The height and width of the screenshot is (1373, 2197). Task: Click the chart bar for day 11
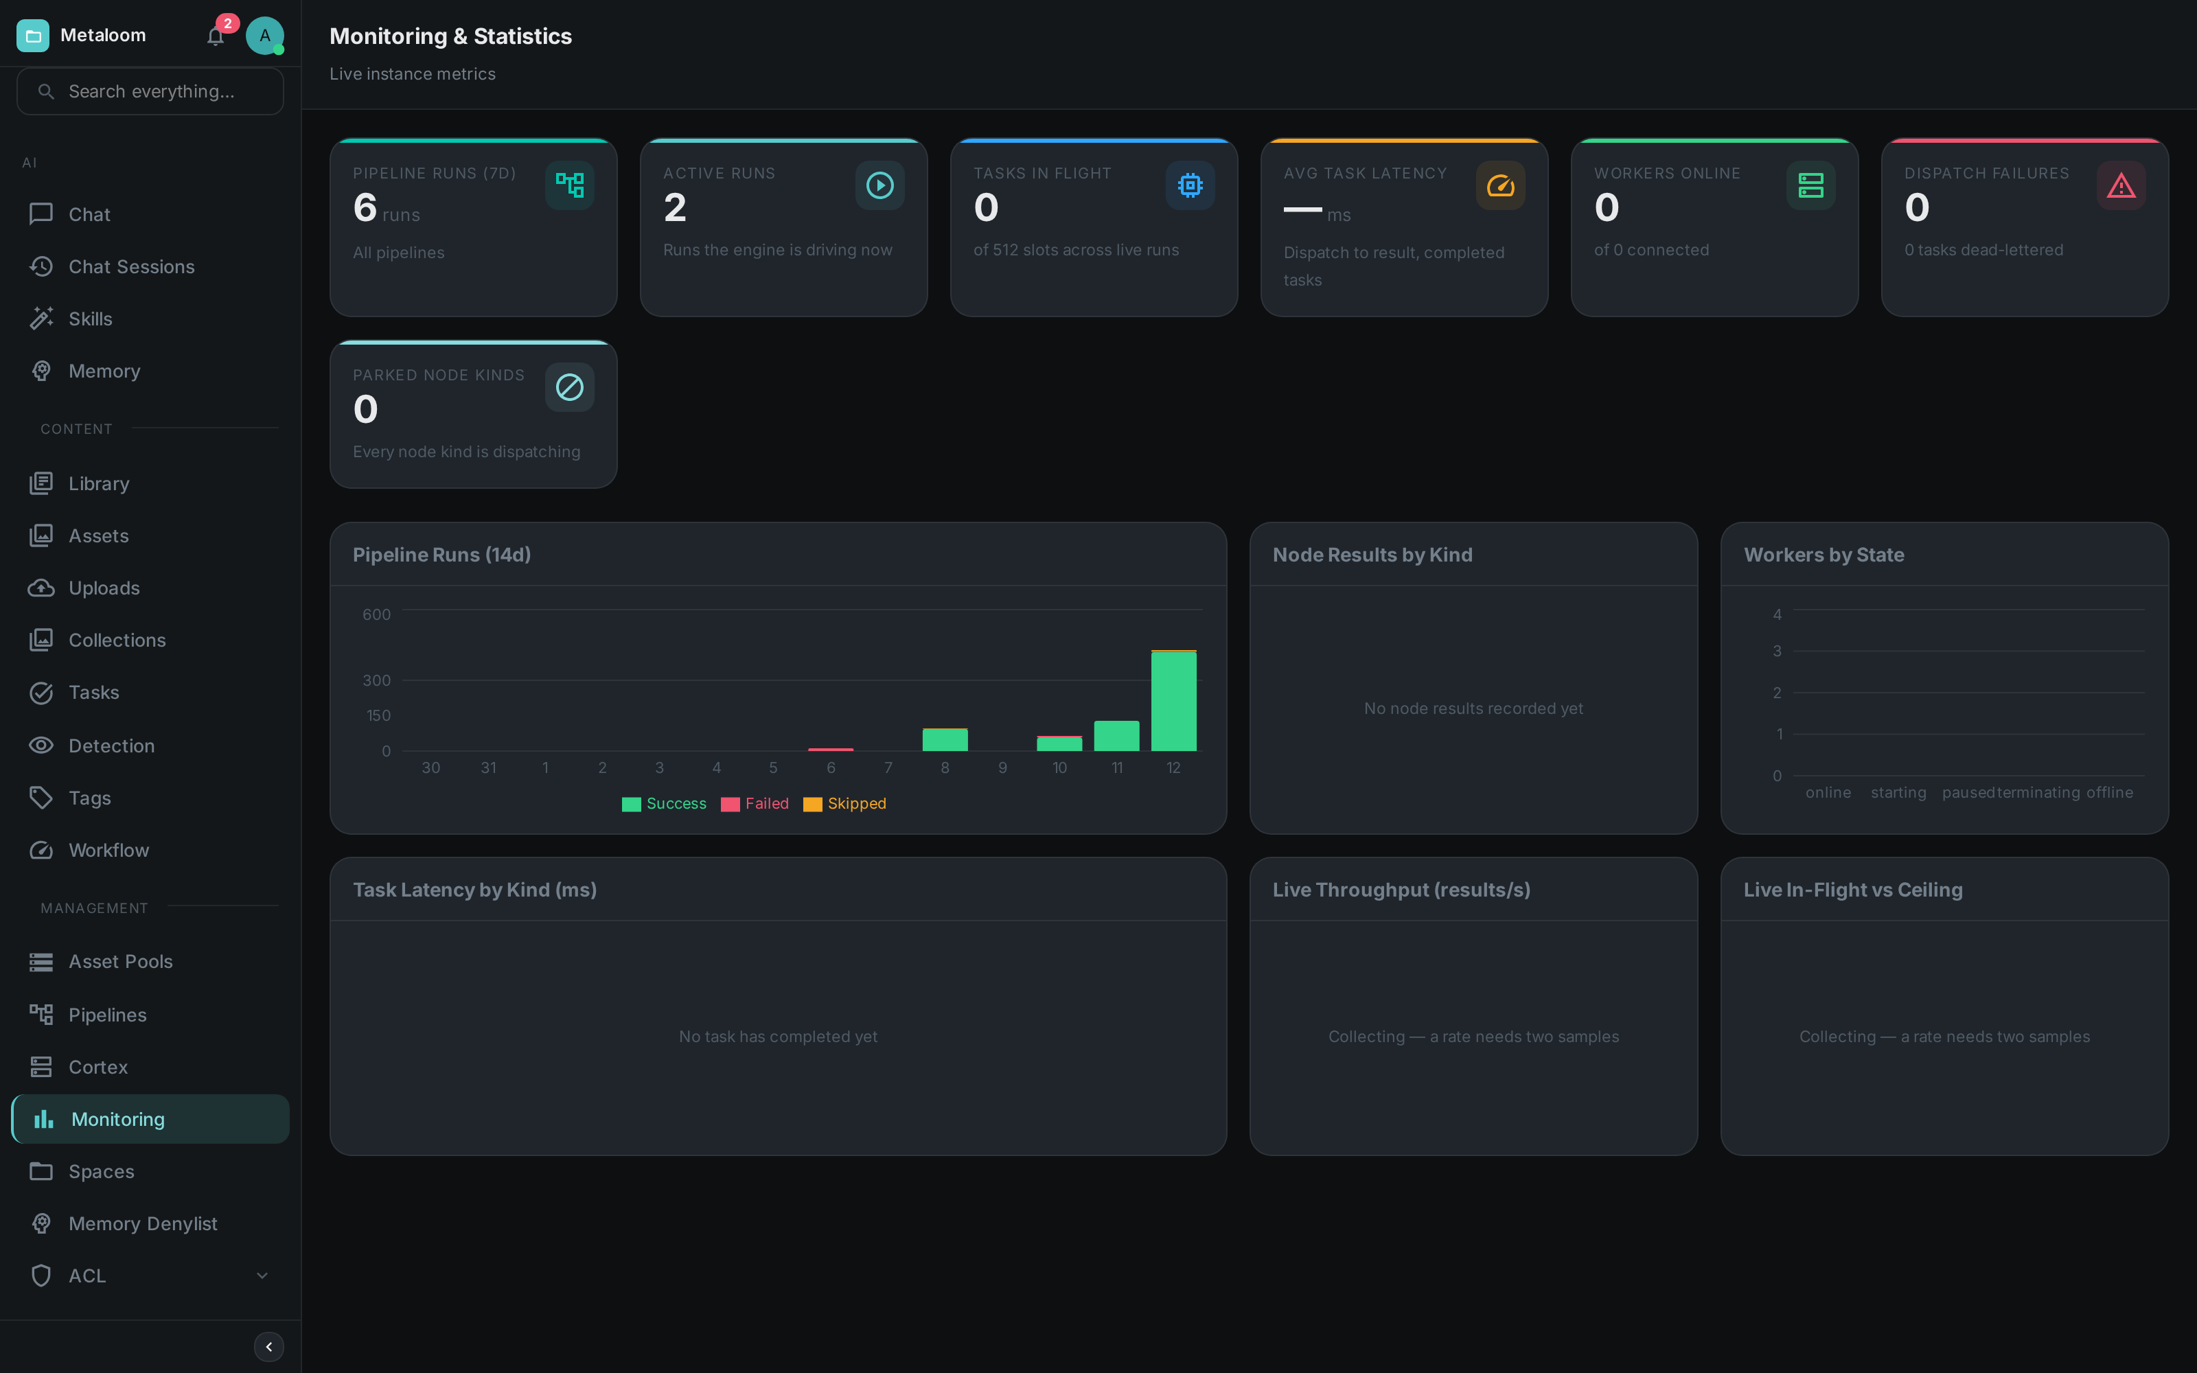pos(1116,735)
